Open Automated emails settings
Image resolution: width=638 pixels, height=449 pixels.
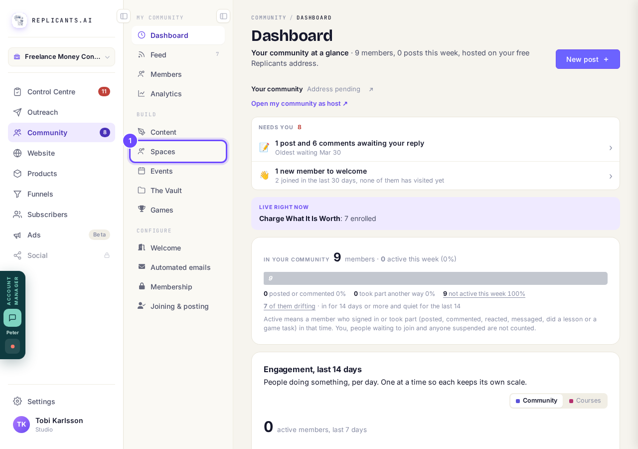tap(178, 267)
